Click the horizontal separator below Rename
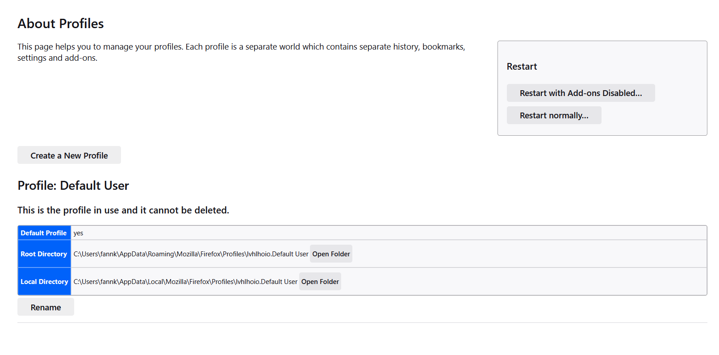The width and height of the screenshot is (719, 355). point(362,322)
